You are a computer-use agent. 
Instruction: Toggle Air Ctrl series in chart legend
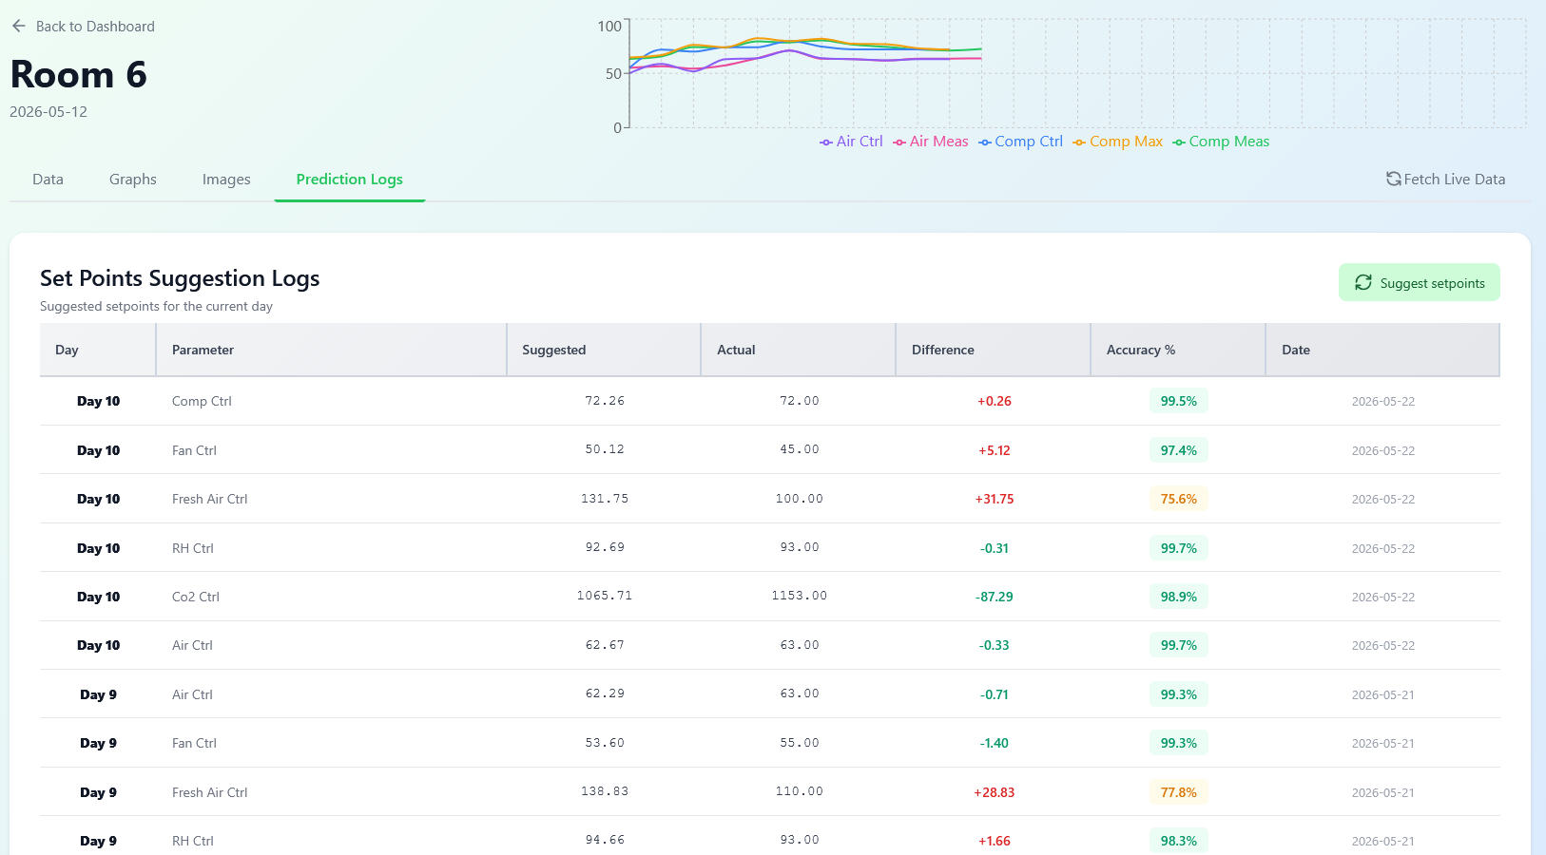tap(851, 142)
